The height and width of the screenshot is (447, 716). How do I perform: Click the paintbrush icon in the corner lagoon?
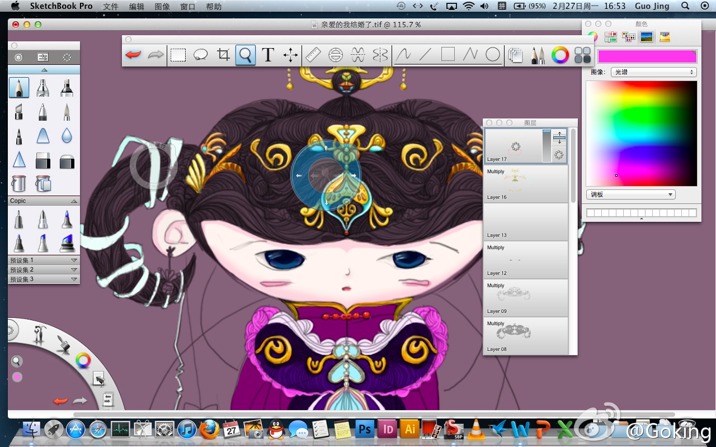(x=63, y=345)
